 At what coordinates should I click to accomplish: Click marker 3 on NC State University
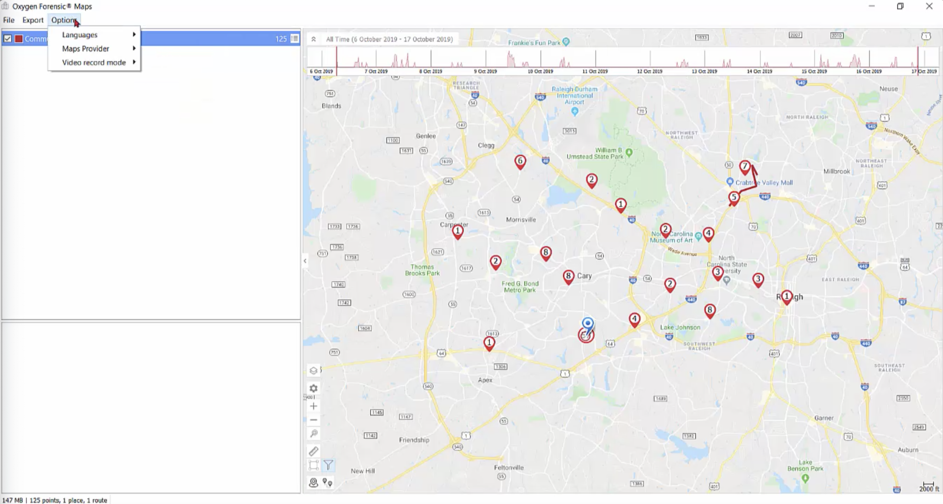tap(717, 273)
